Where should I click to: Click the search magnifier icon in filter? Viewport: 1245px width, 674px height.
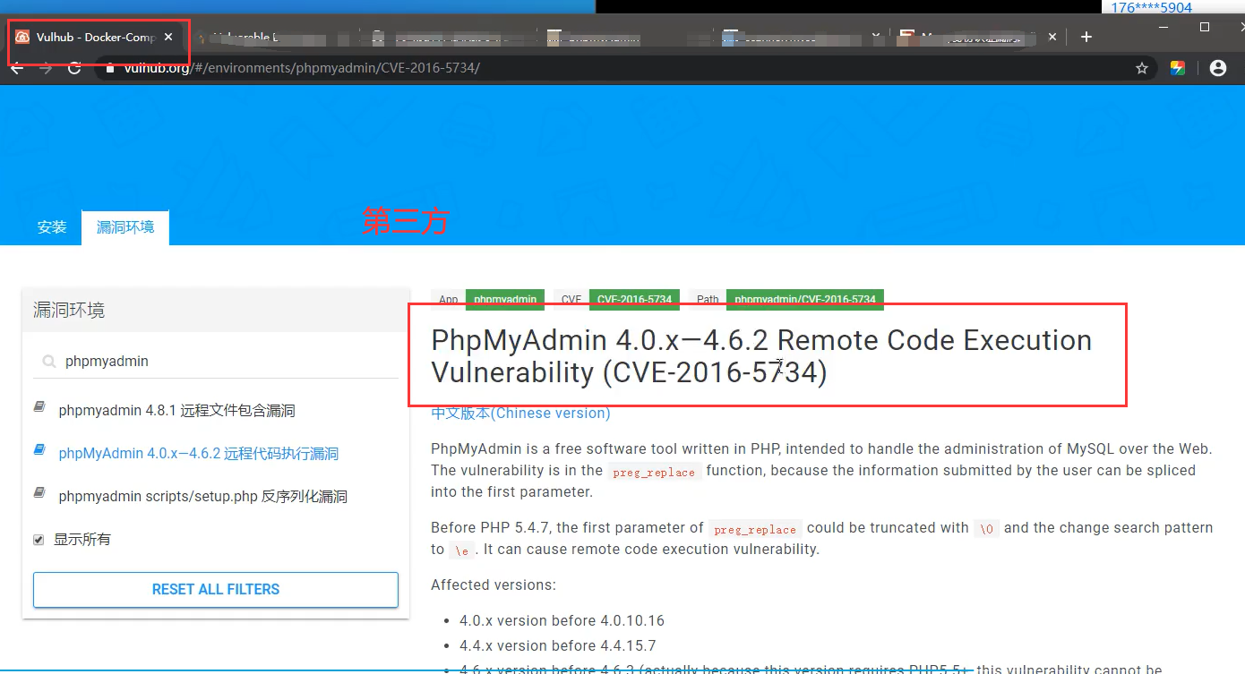point(48,362)
